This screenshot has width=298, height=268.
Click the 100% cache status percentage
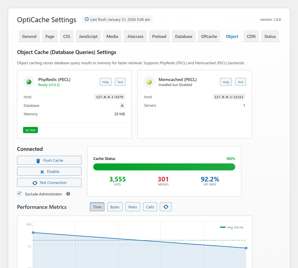(x=231, y=159)
